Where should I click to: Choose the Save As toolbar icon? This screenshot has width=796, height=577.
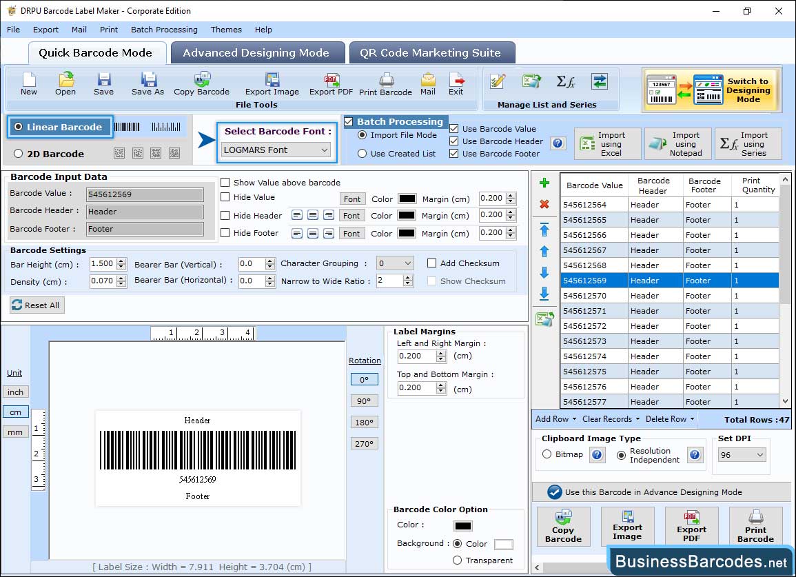point(147,84)
